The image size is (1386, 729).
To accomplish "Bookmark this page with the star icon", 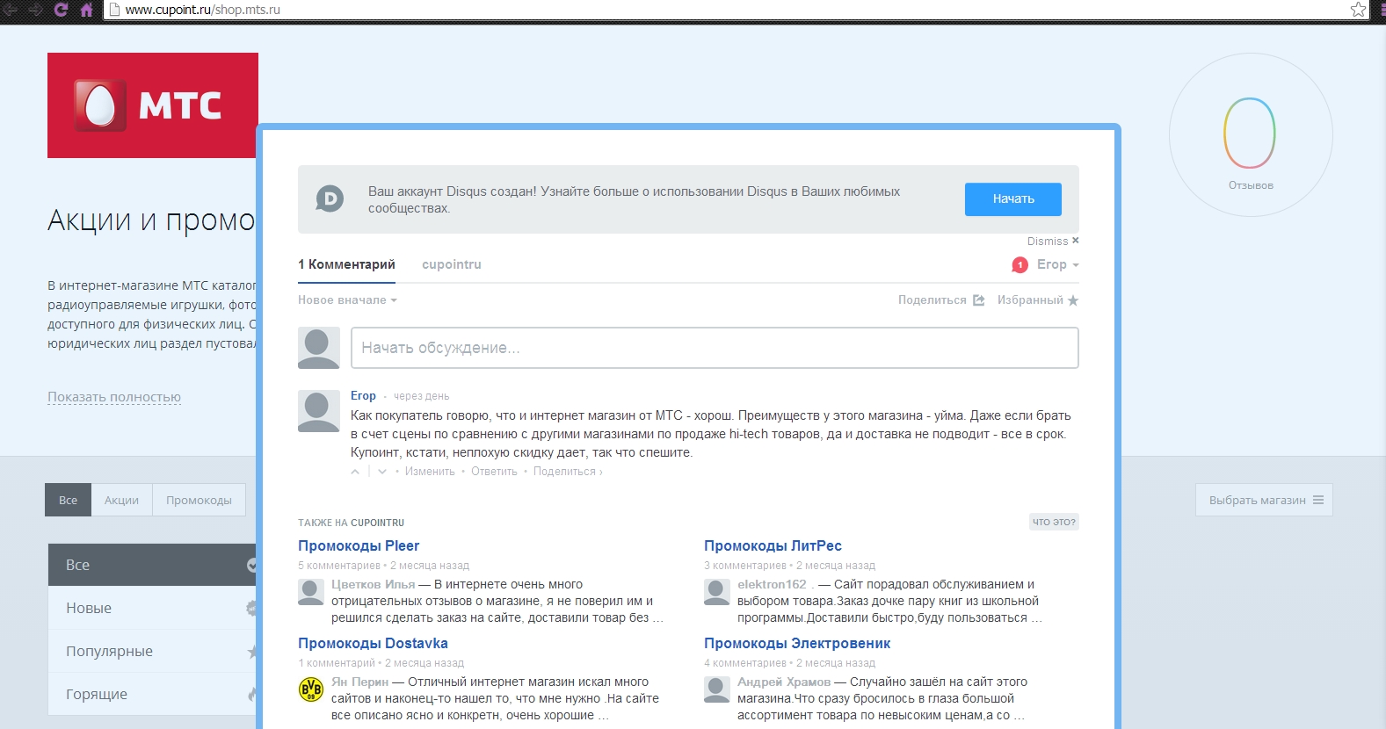I will pos(1358,10).
